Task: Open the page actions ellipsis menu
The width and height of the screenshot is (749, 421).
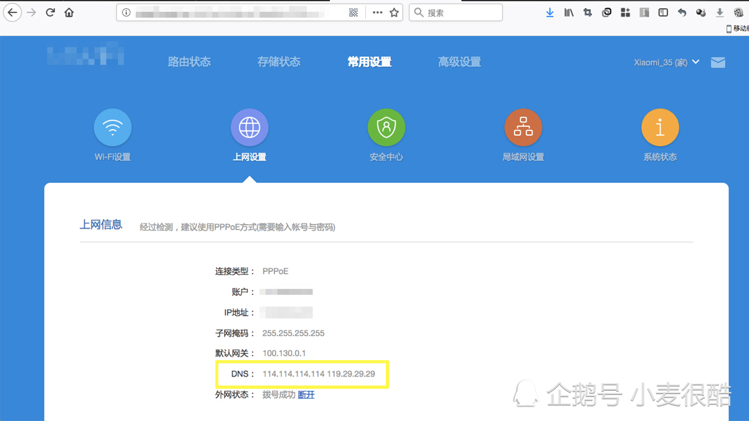Action: coord(377,12)
